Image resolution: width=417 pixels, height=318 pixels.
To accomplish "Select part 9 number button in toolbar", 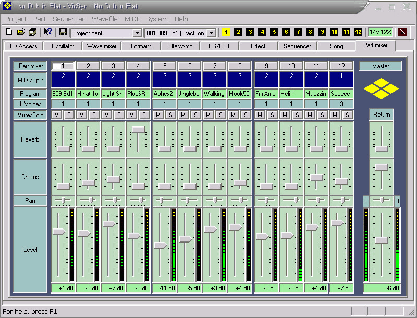I will pos(322,32).
